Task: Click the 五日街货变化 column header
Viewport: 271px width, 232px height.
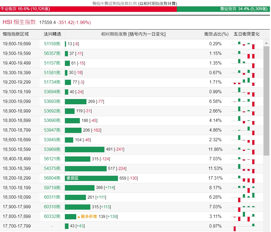Action: click(x=247, y=34)
